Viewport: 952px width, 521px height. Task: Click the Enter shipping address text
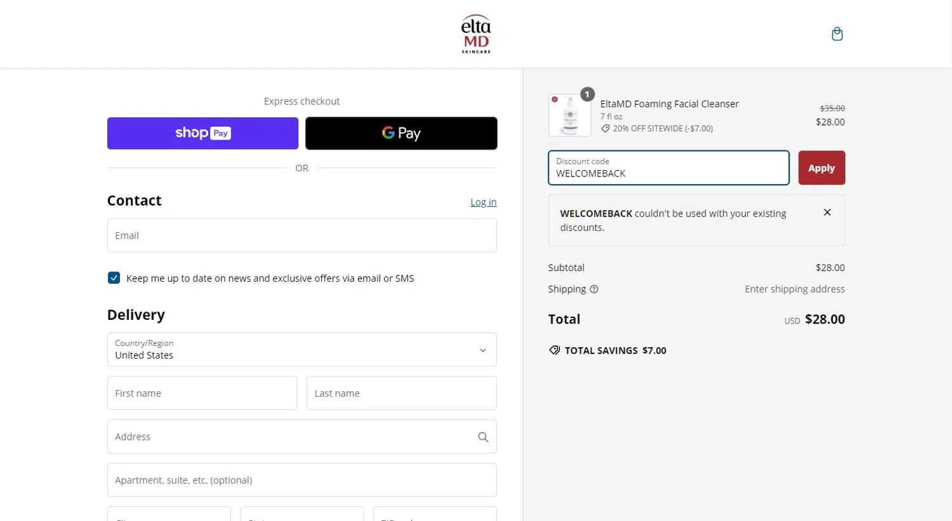(x=795, y=289)
